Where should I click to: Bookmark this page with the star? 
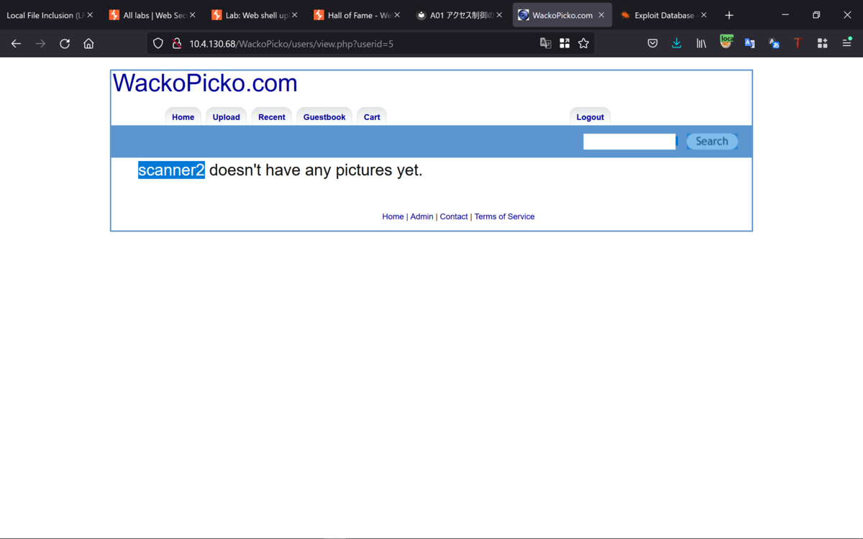[583, 44]
